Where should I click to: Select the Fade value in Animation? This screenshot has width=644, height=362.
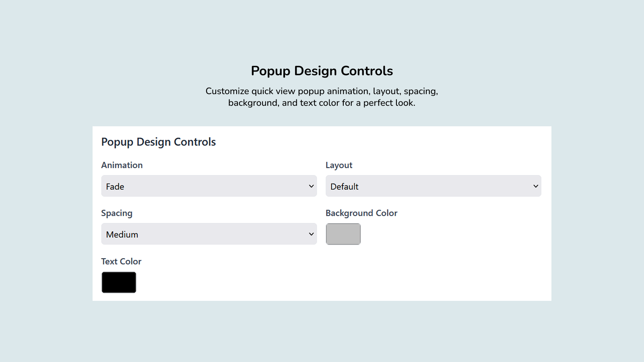point(115,186)
